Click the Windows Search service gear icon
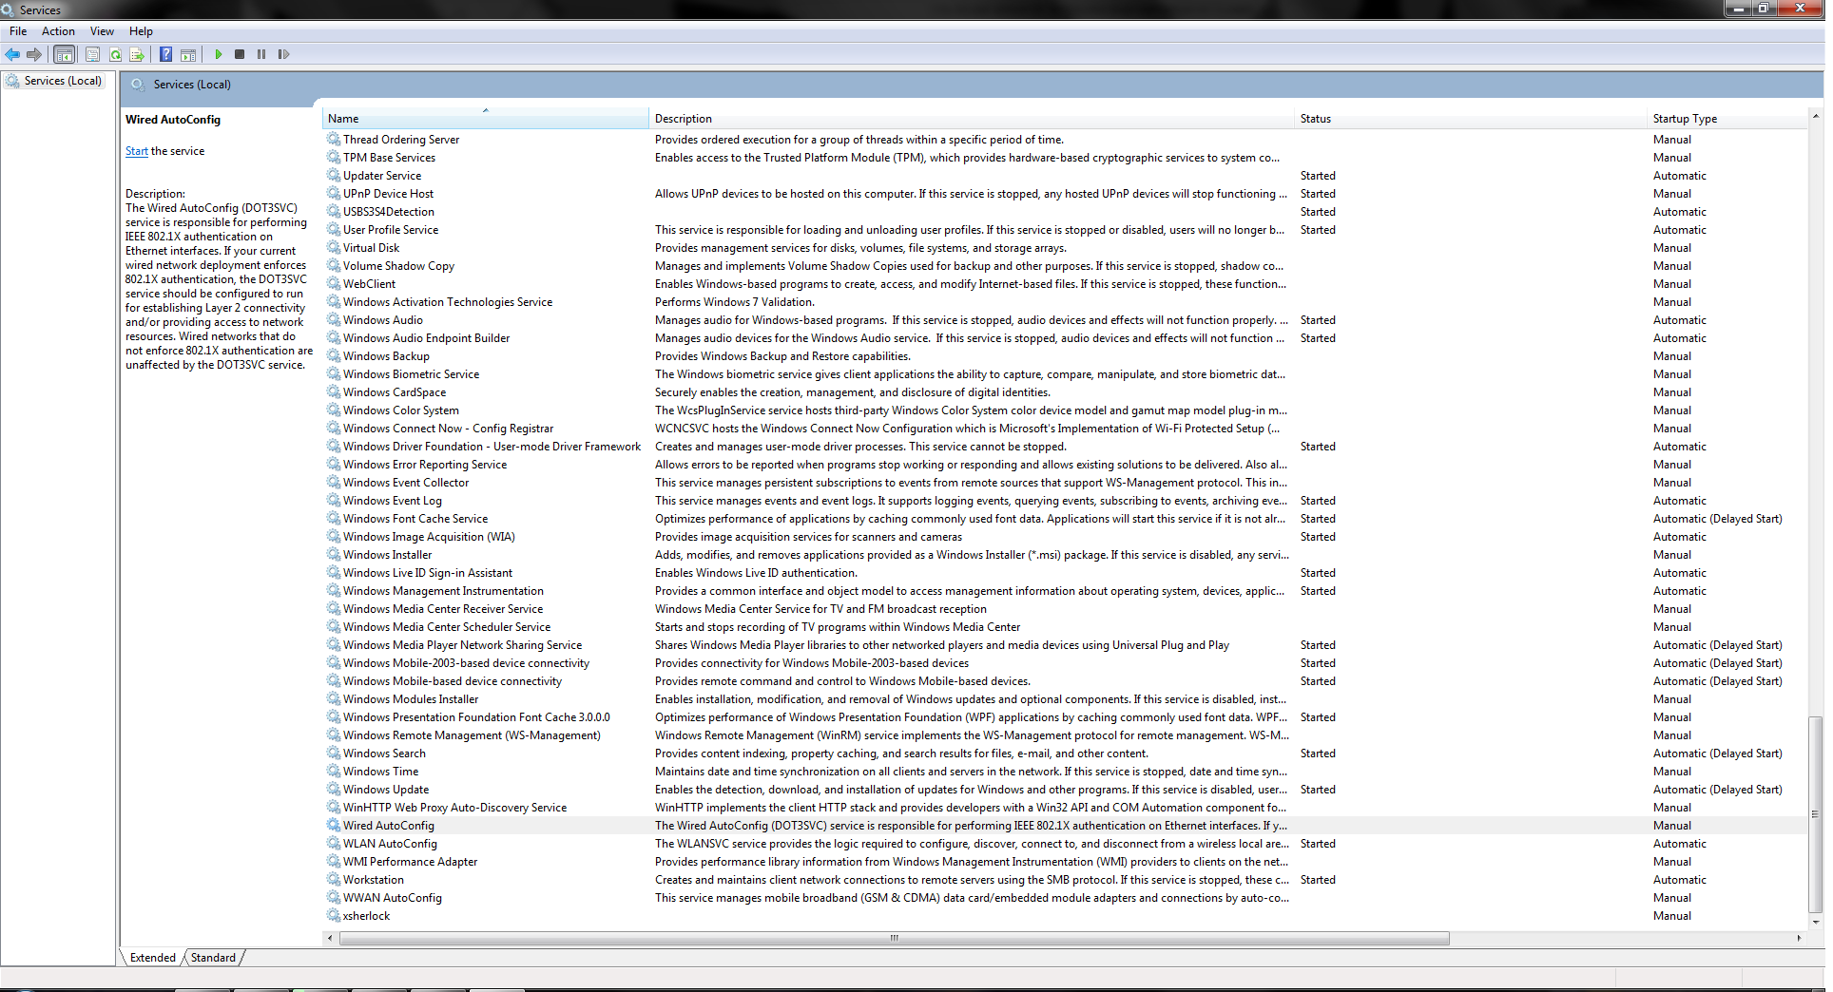 point(334,753)
